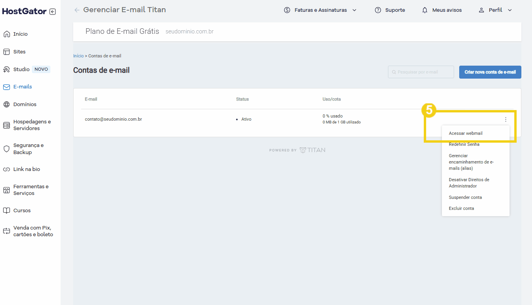Click the contato@seudominio.com.br email cell
This screenshot has width=532, height=305.
click(113, 119)
